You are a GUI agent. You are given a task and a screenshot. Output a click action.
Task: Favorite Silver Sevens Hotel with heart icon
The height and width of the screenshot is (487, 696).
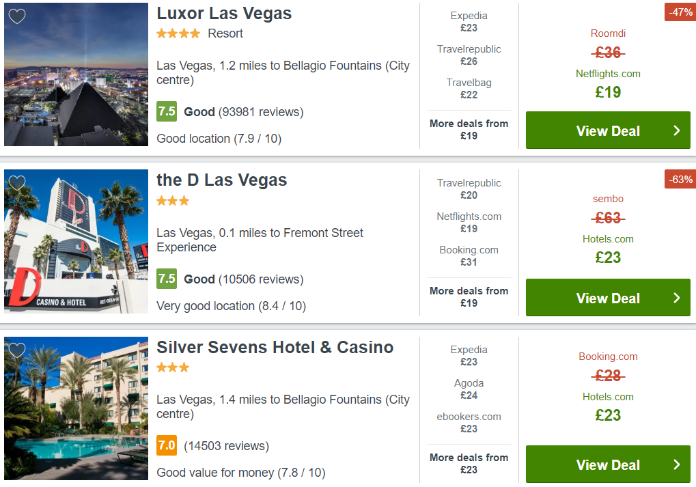[x=17, y=350]
